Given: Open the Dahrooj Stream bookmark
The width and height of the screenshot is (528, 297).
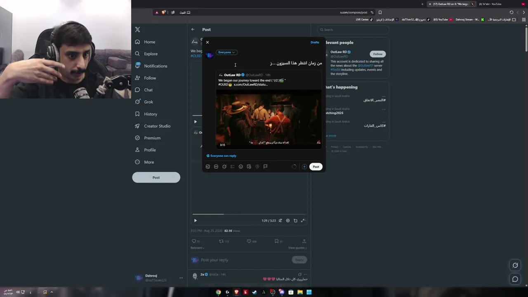Looking at the screenshot, I should click(470, 20).
